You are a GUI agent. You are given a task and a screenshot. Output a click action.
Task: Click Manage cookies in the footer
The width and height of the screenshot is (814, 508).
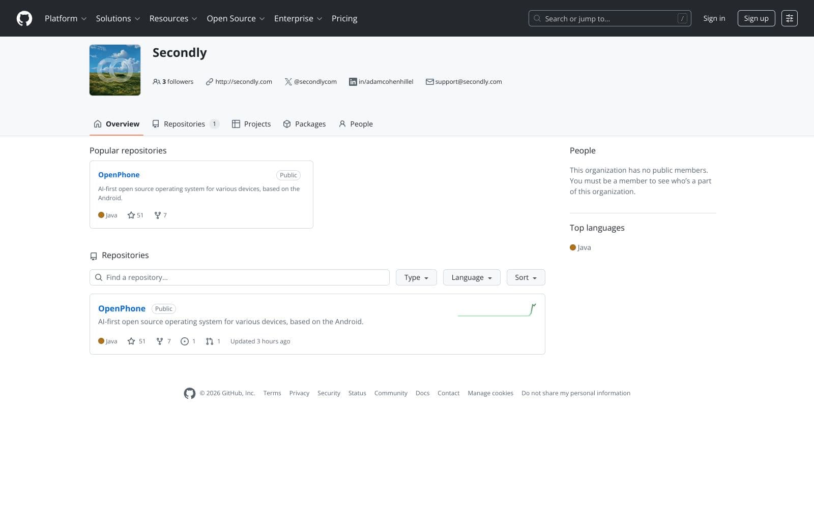(490, 393)
